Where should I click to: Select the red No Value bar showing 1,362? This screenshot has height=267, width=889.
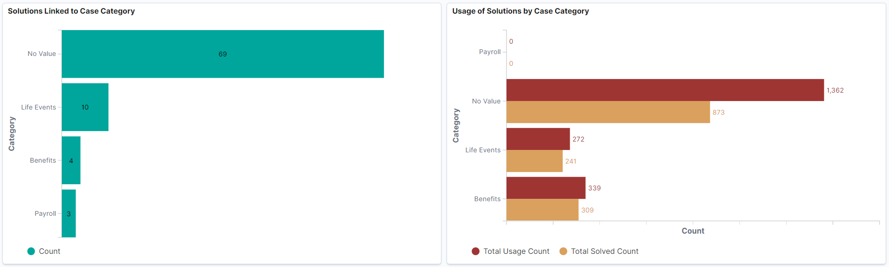665,90
